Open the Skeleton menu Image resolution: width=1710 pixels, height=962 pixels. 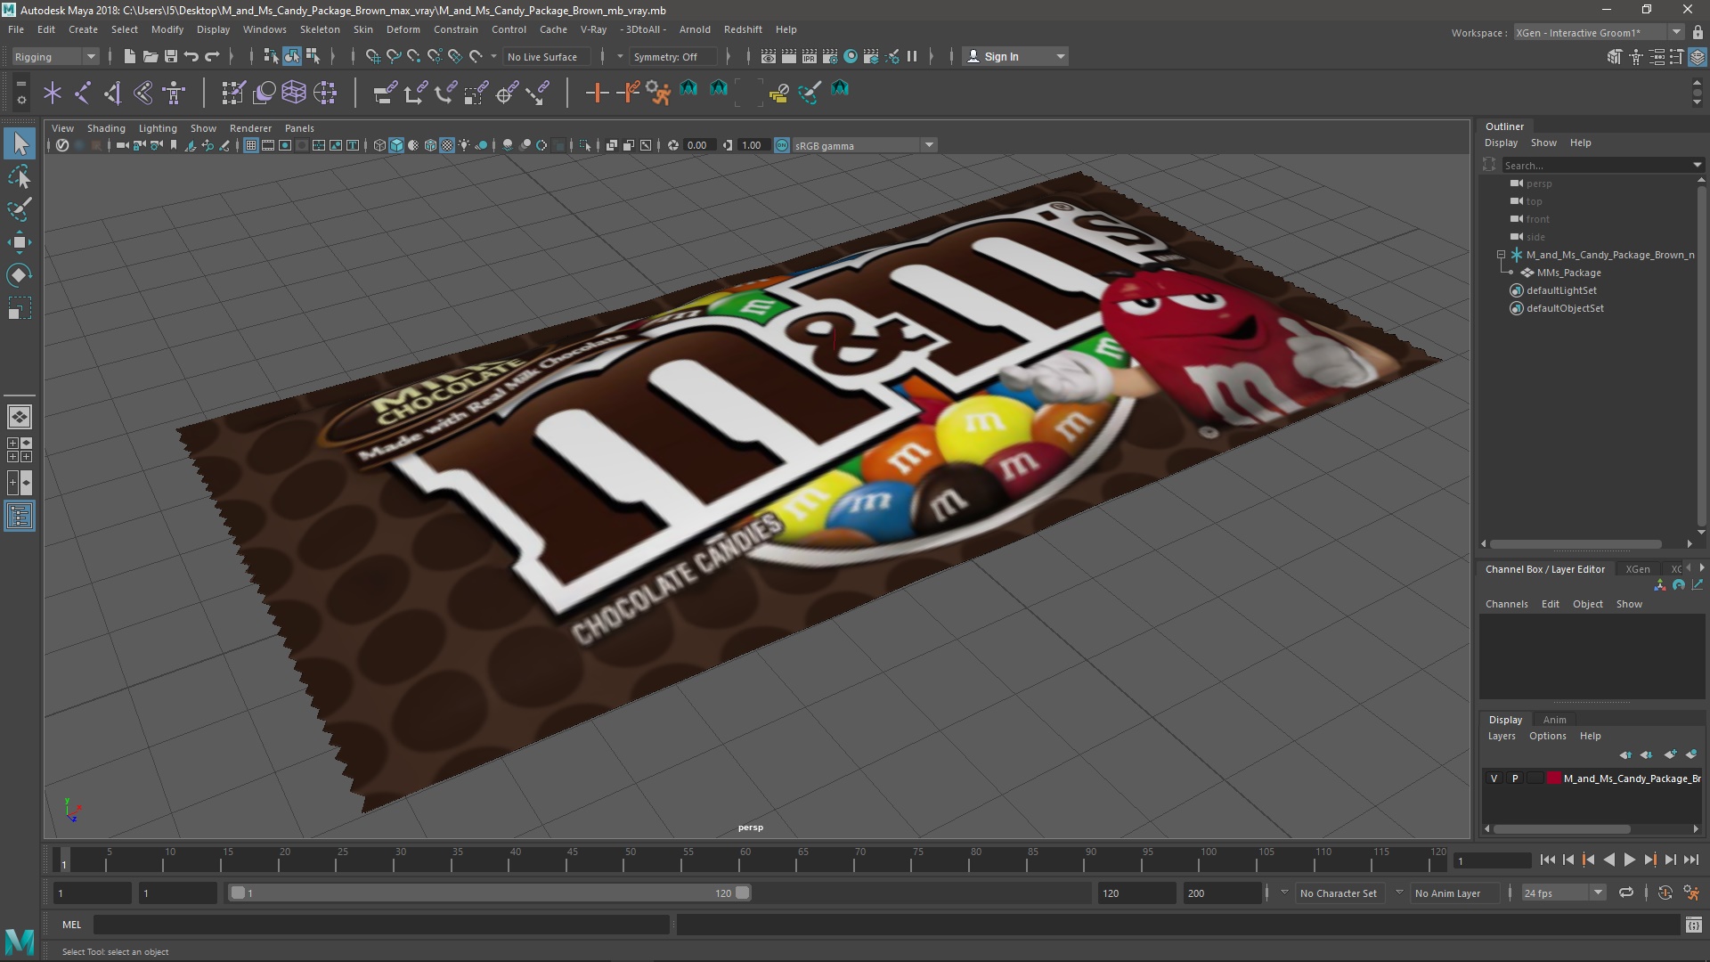320,29
